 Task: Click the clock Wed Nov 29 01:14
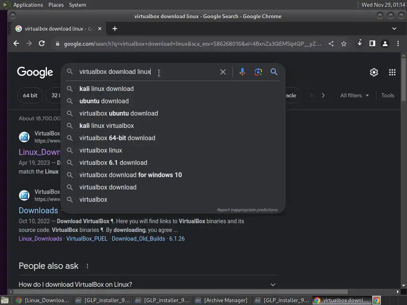click(383, 5)
